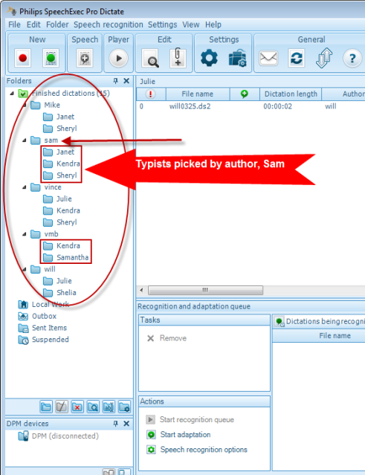
Task: Select Shelia folder under will
Action: click(x=59, y=293)
